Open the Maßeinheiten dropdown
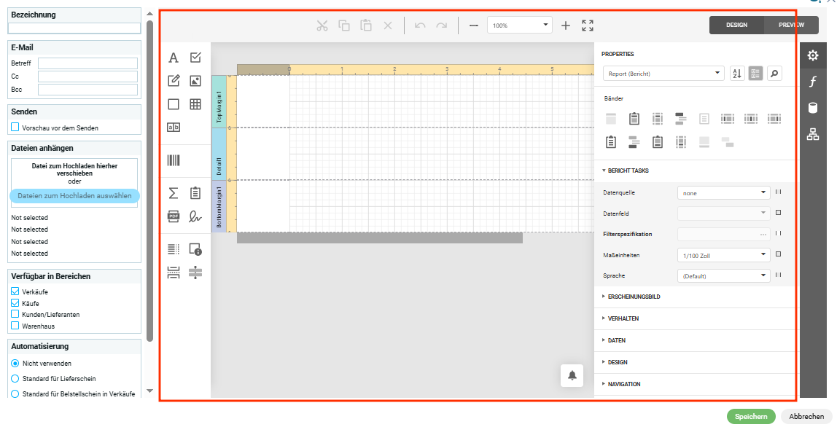837x427 pixels. pyautogui.click(x=723, y=255)
